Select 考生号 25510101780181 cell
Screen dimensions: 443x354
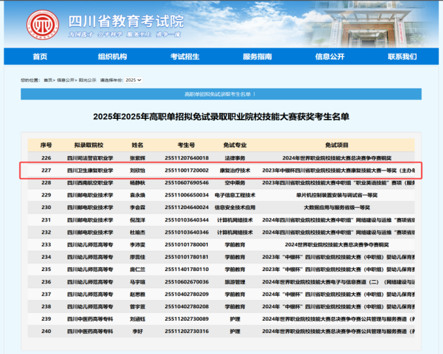(186, 257)
